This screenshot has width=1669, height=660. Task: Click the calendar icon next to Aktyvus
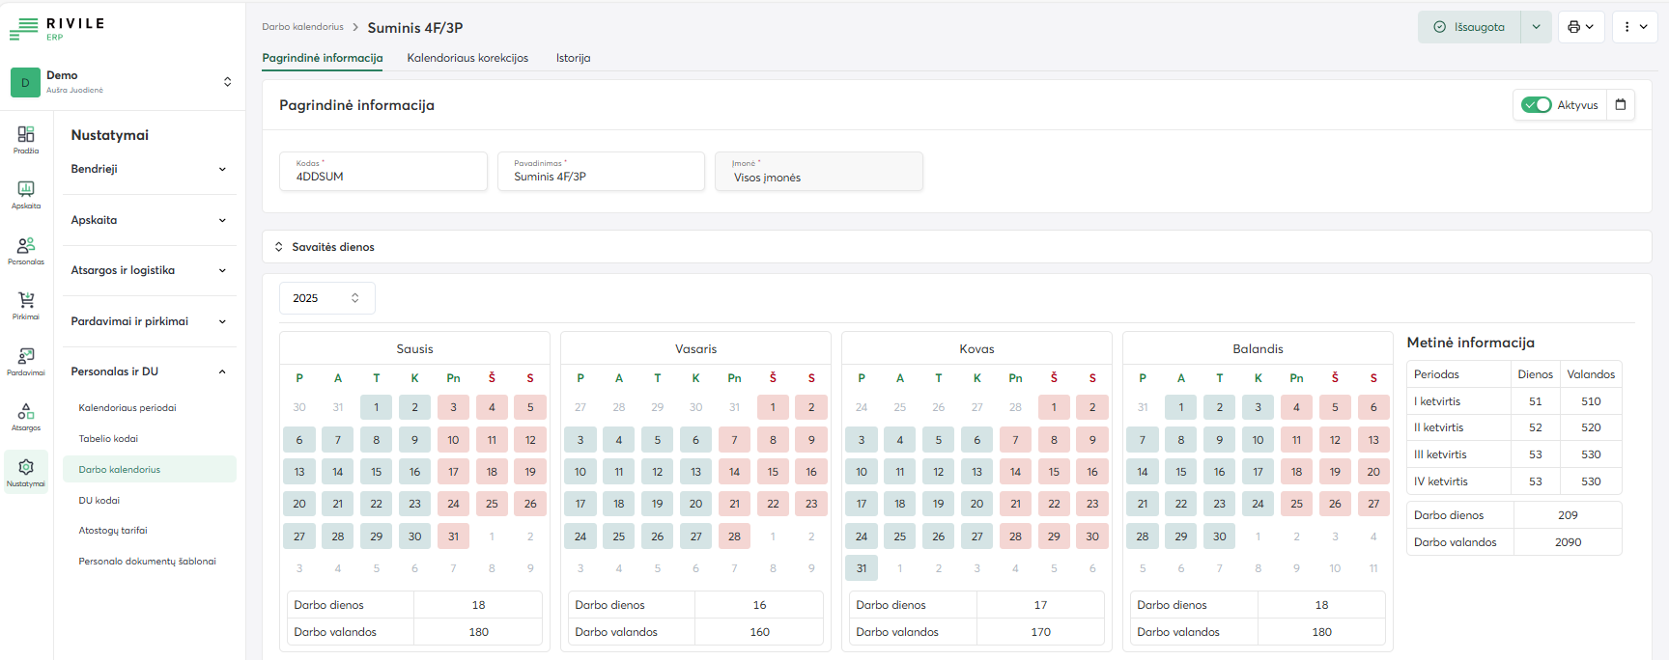[1621, 105]
